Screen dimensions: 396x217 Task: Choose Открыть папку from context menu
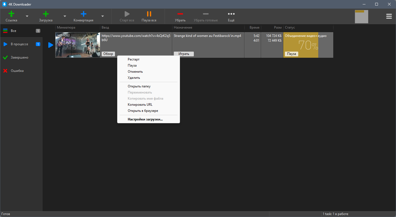pyautogui.click(x=149, y=86)
